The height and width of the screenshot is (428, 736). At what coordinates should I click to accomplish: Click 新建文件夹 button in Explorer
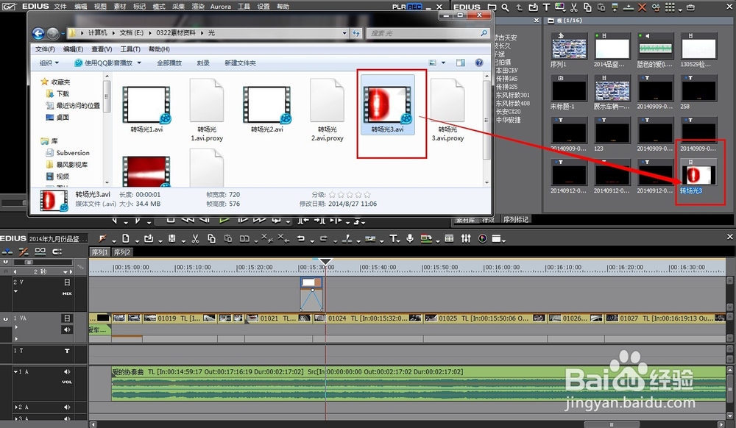click(240, 63)
